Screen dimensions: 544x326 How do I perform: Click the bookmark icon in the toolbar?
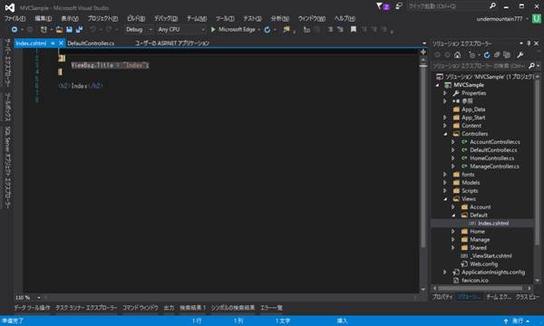point(354,30)
